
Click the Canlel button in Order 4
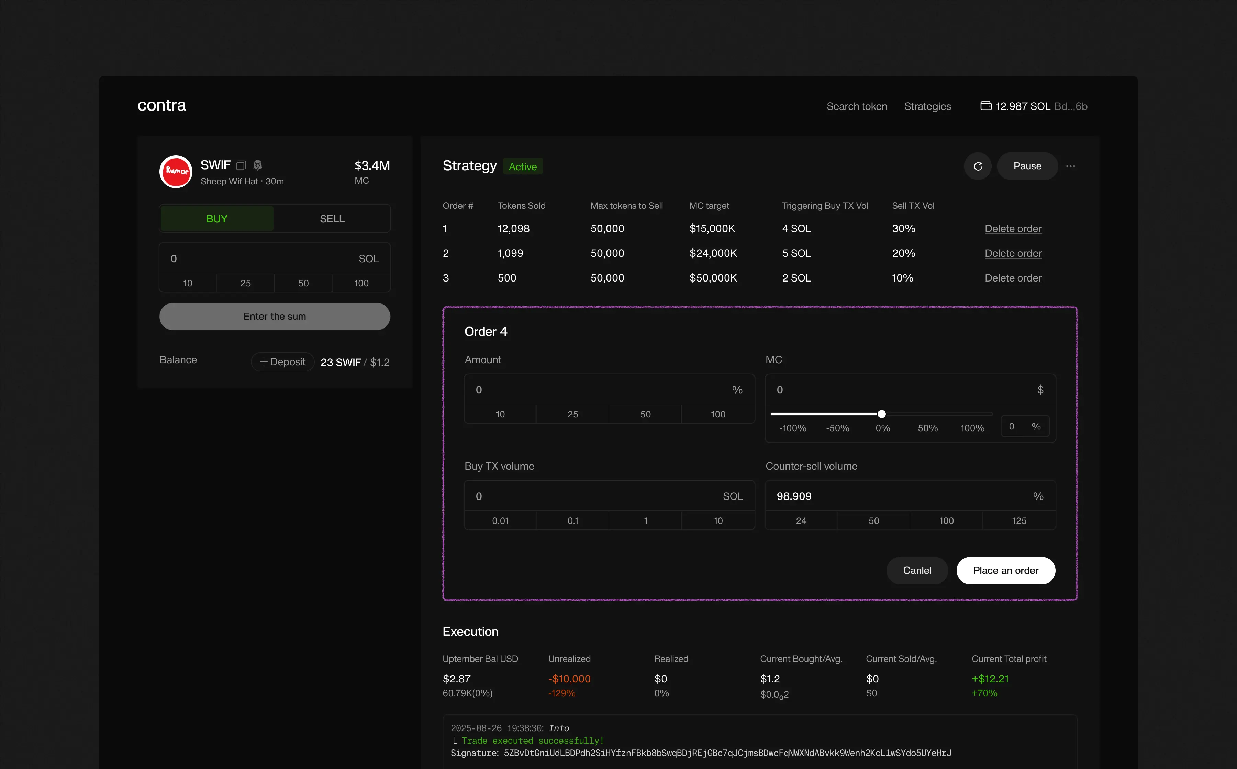[917, 570]
